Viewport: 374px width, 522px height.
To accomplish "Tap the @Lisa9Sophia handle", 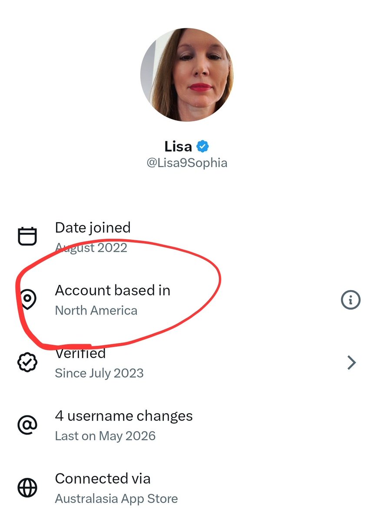I will click(x=187, y=163).
